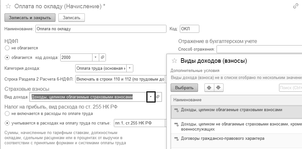Open 'Вид дохода' dropdown arrow
302x149 pixels.
(x=151, y=97)
